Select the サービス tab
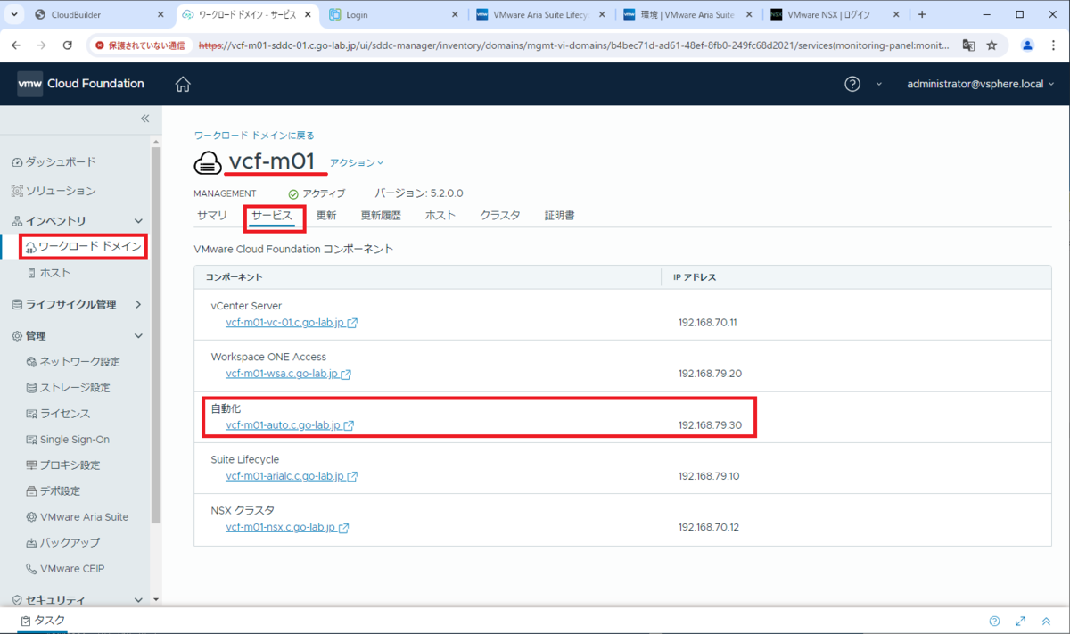 pos(271,216)
